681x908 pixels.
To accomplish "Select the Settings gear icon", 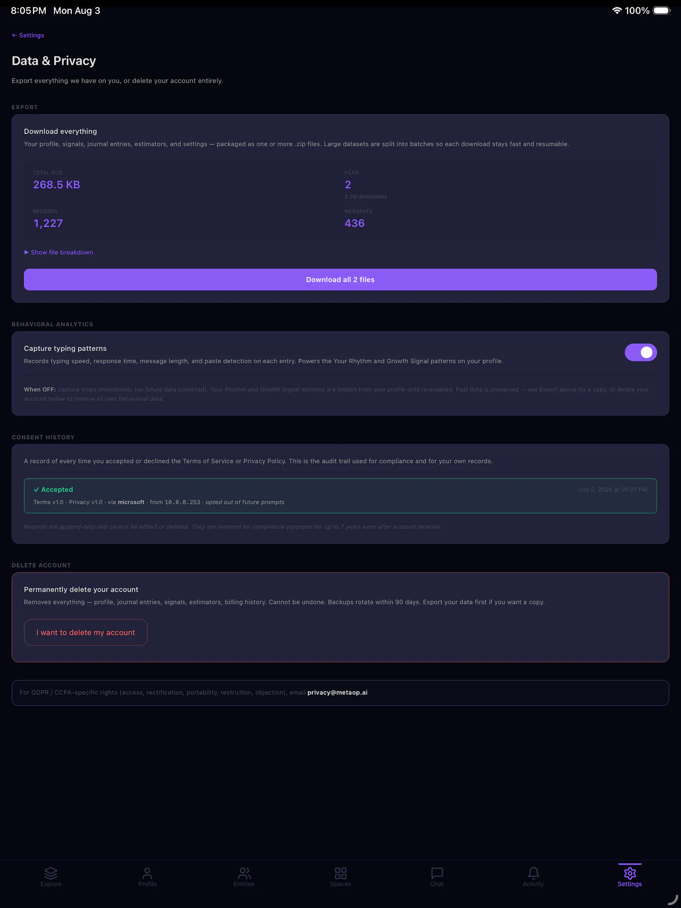I will click(629, 873).
